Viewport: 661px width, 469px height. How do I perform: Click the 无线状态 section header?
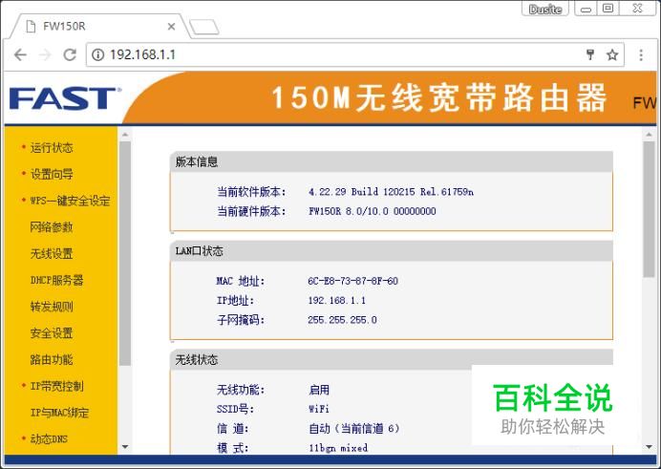coord(392,359)
